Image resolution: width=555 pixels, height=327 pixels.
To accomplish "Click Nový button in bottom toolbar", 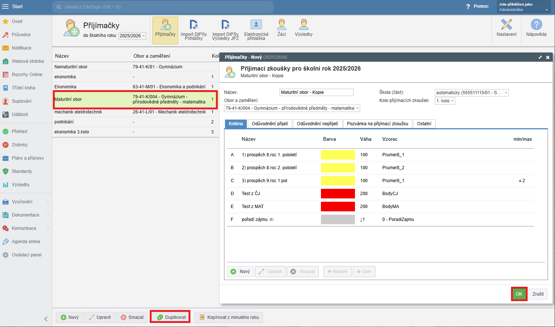I will pos(70,317).
